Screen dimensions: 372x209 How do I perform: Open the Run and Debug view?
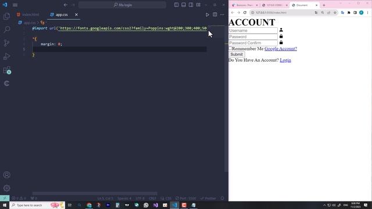click(x=6, y=56)
